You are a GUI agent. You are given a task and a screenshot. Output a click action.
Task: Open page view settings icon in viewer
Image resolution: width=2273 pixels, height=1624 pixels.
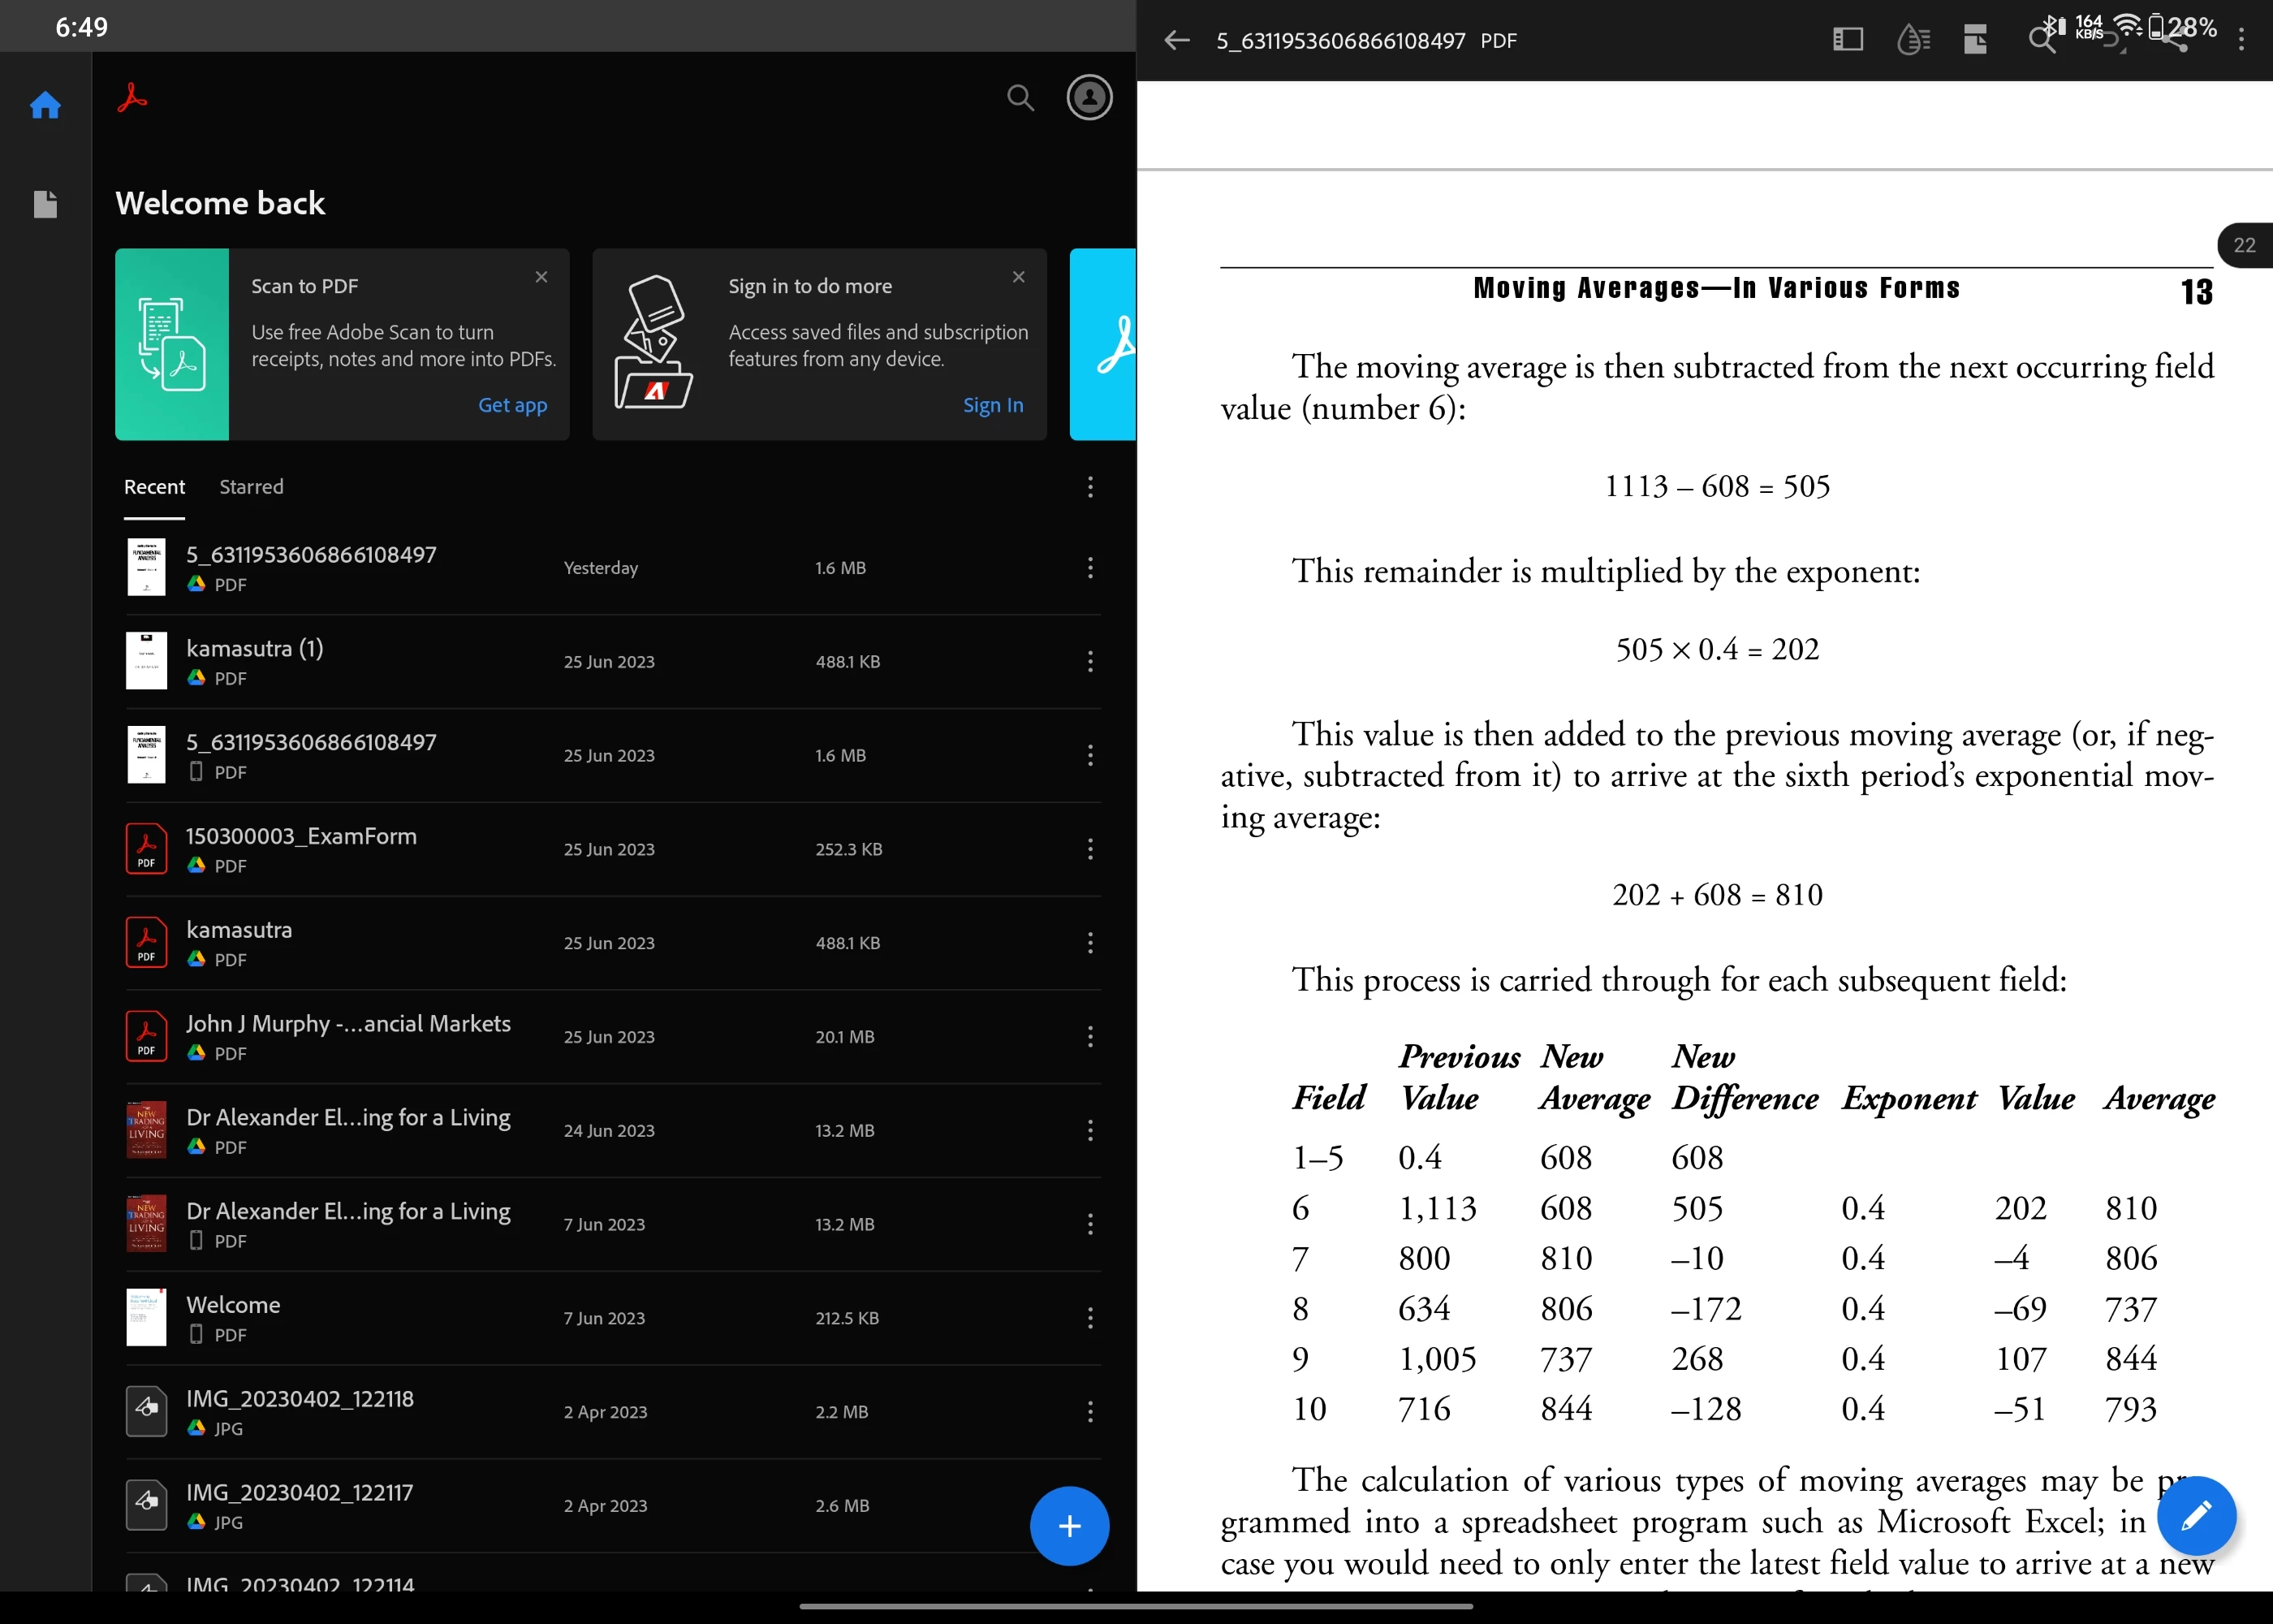(1975, 40)
